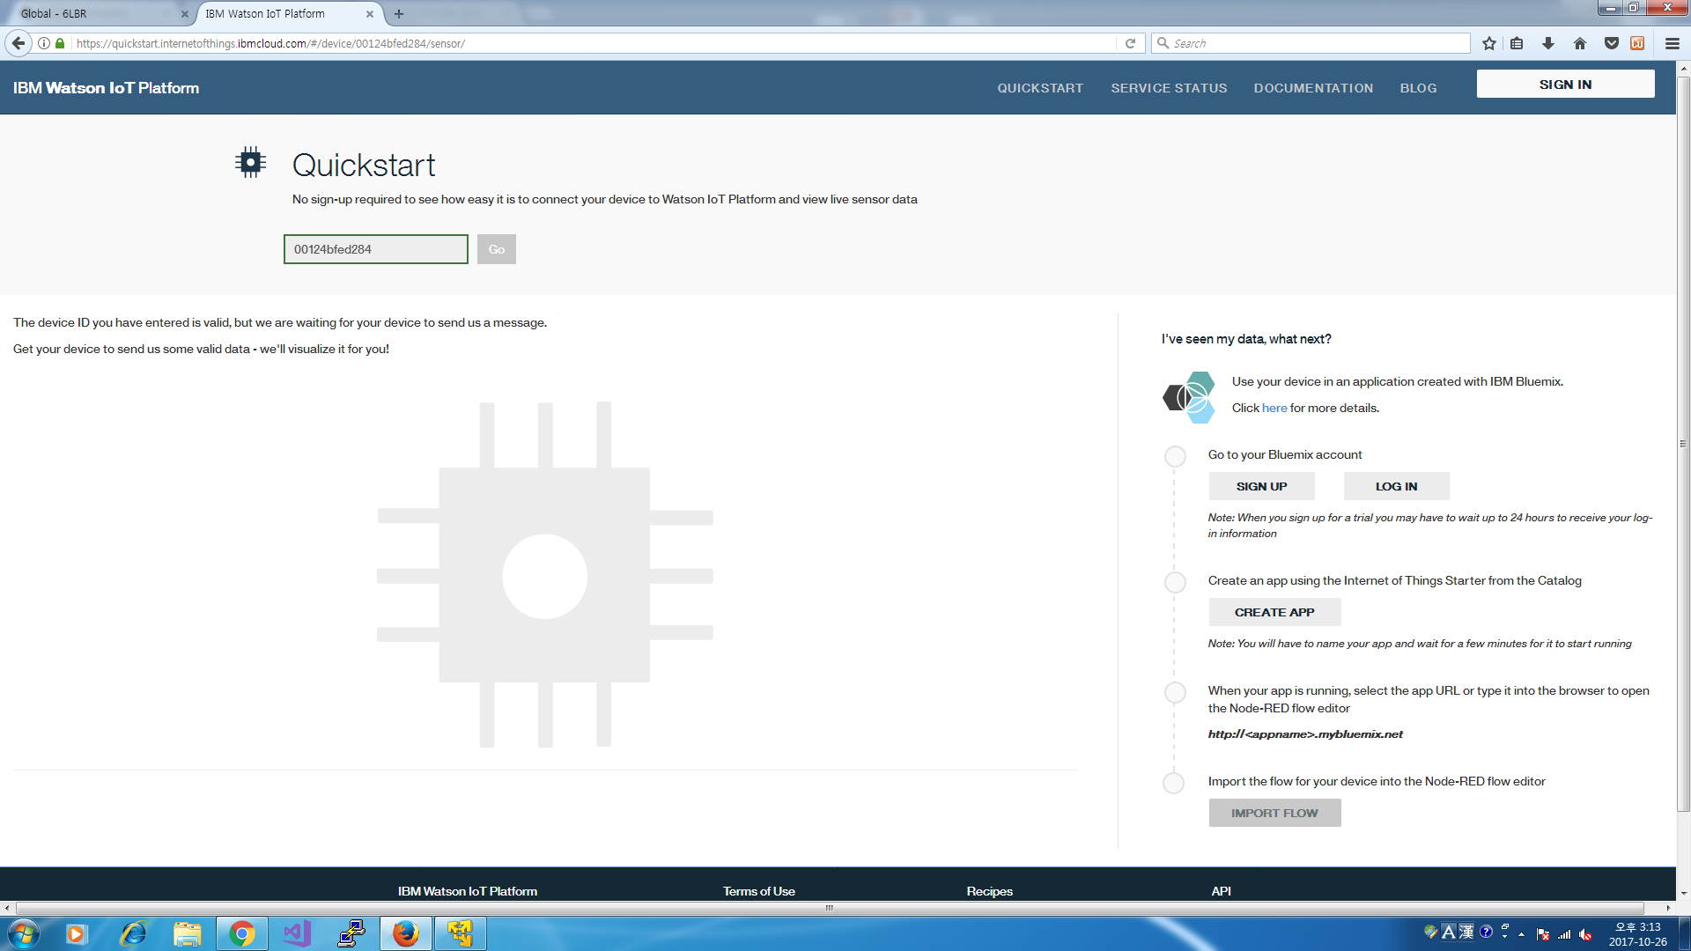Click the horizontal scrollbar at bottom
Viewport: 1691px width, 951px height.
828,908
